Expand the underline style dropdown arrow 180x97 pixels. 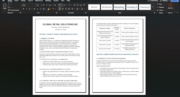point(32,9)
